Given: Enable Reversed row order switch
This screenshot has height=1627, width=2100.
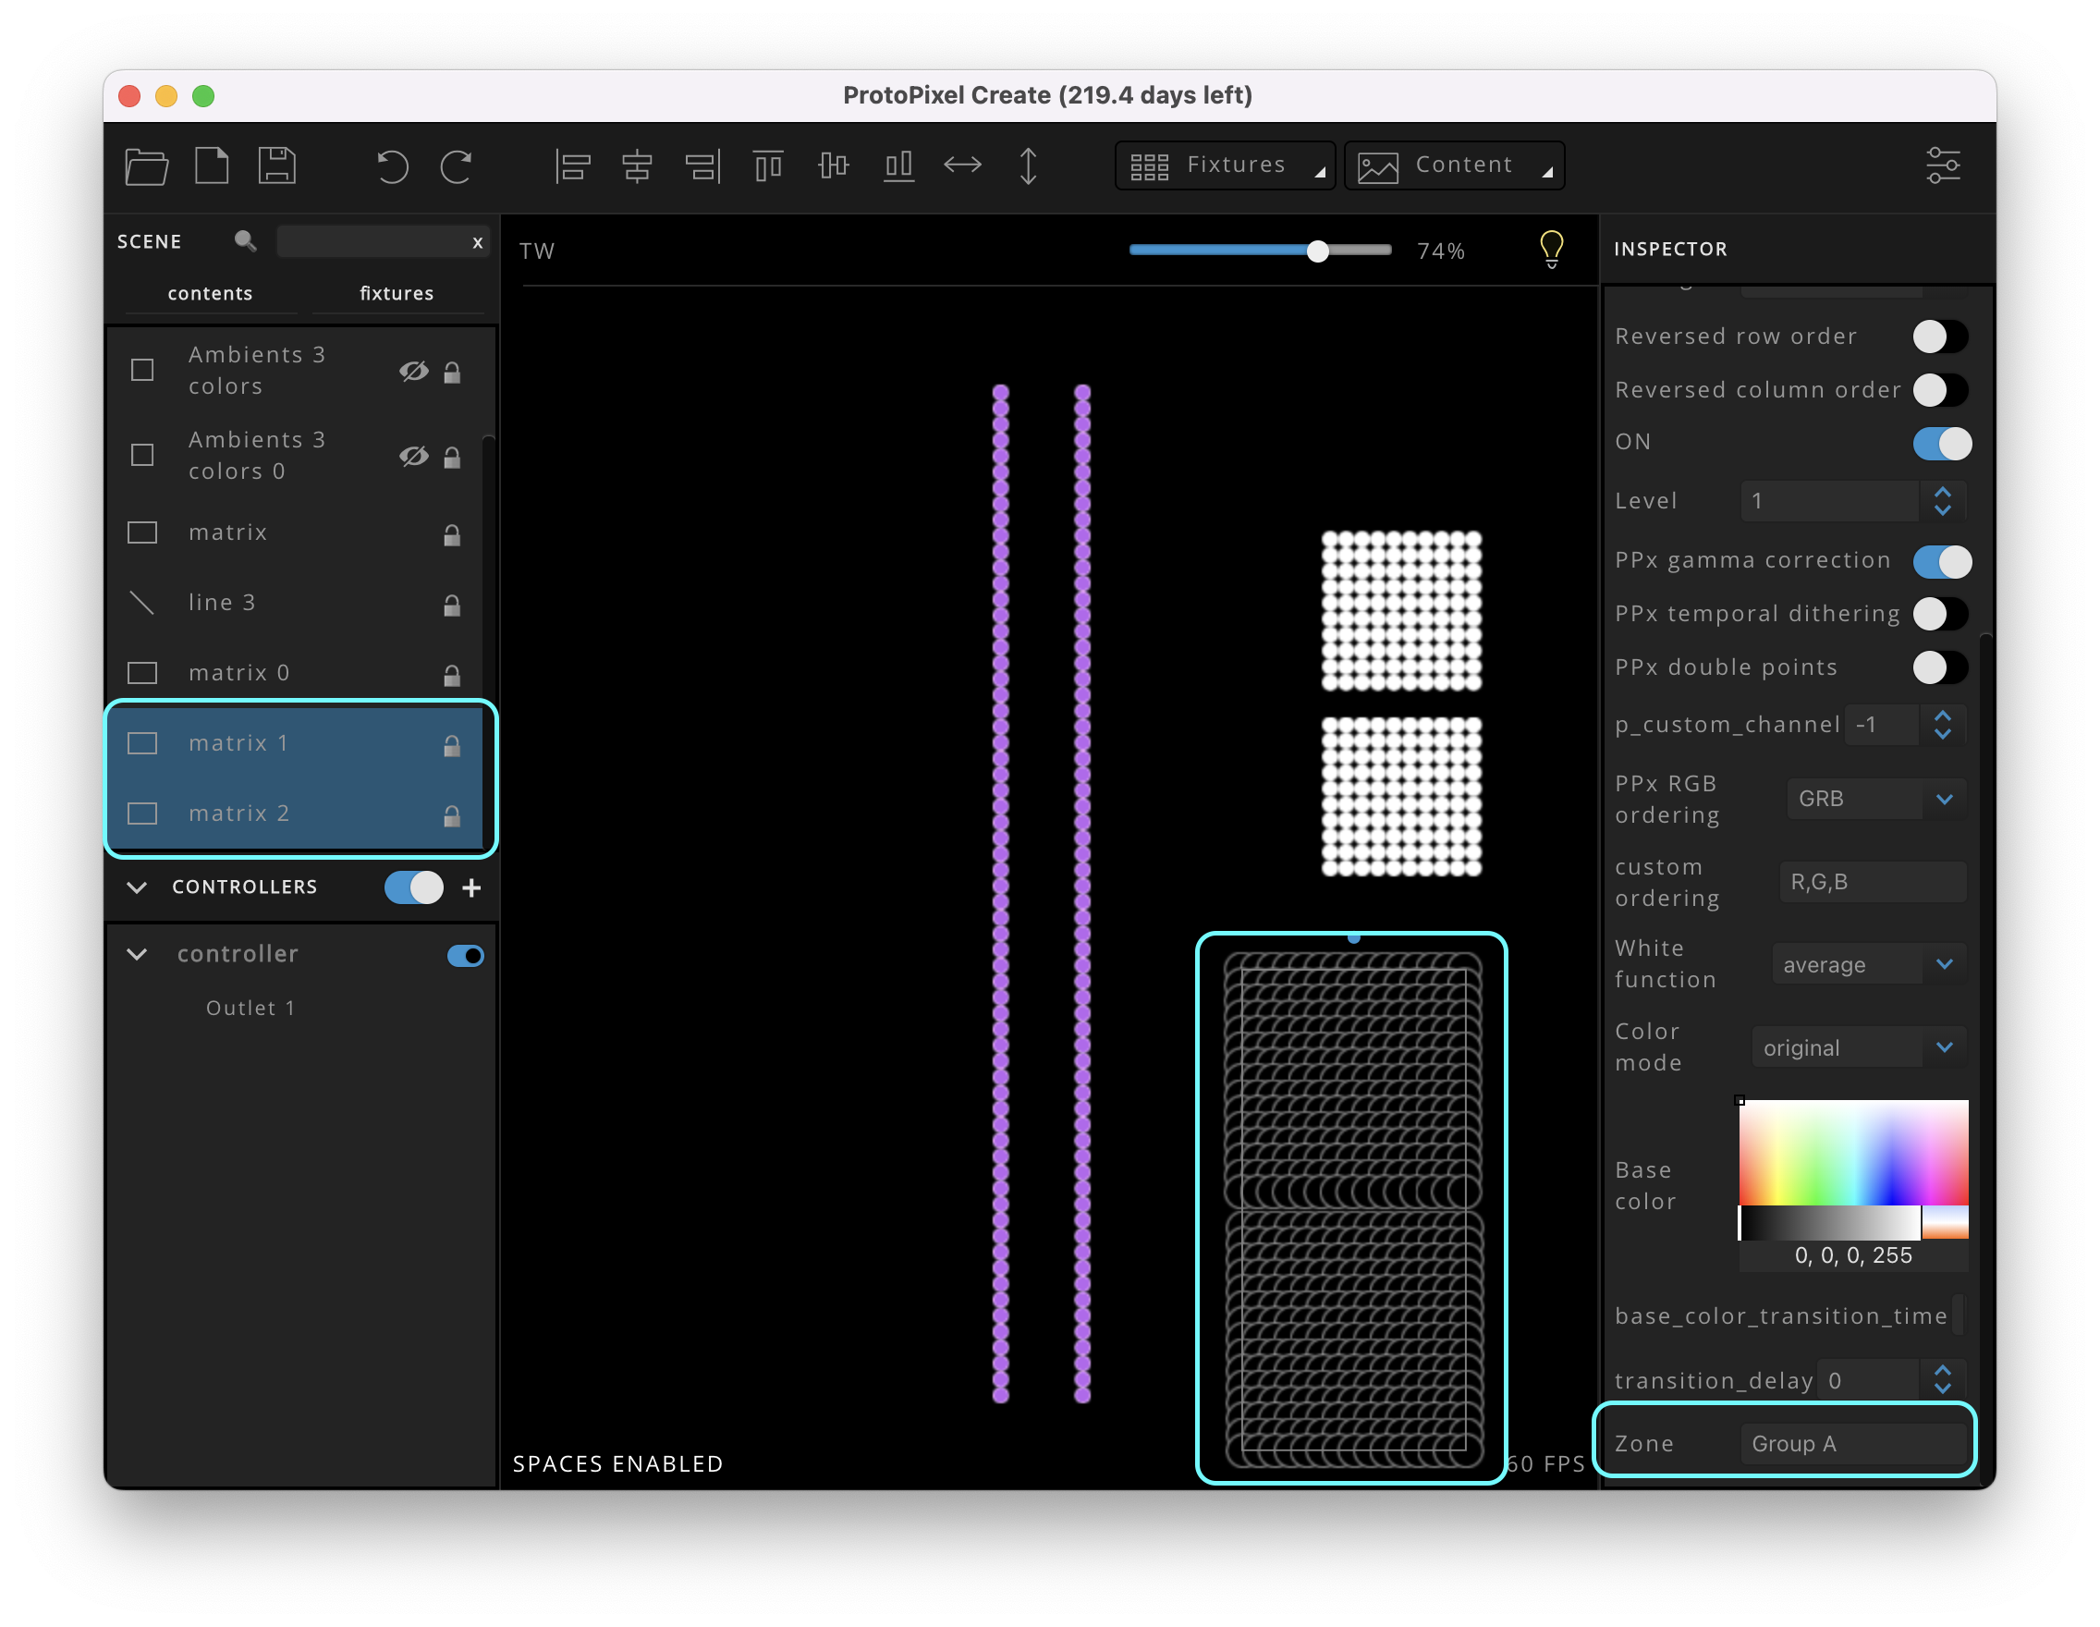Looking at the screenshot, I should click(x=1939, y=336).
